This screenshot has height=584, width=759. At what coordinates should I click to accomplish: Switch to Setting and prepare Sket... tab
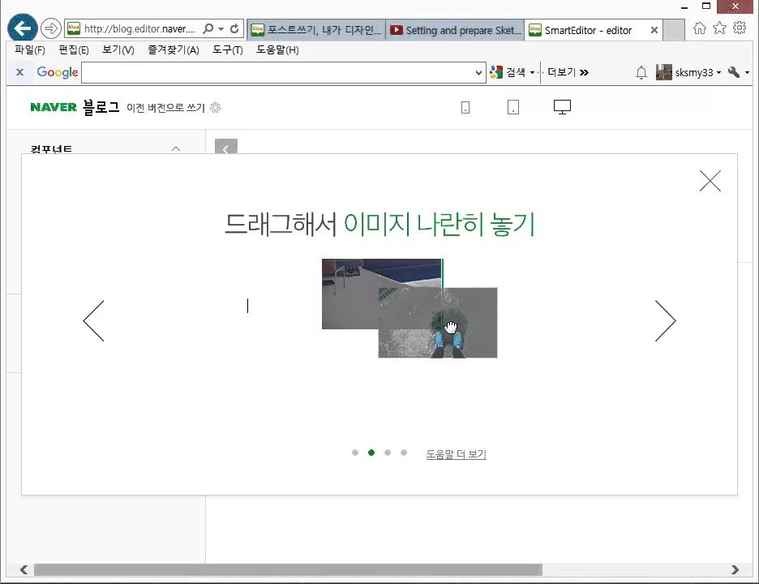(455, 30)
